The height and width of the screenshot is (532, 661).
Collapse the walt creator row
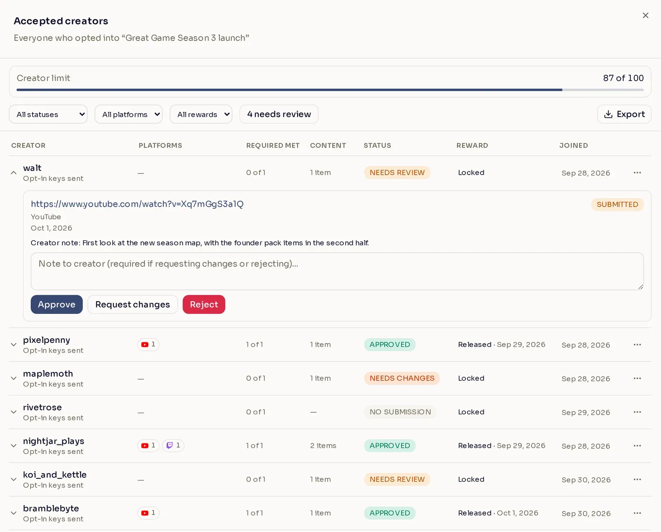tap(14, 173)
